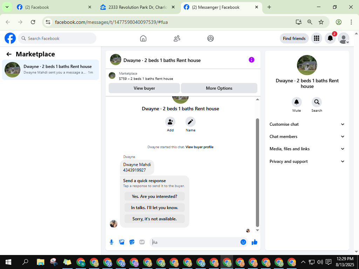The image size is (359, 269).
Task: Click the house listing thumbnail in right panel
Action: (x=307, y=65)
